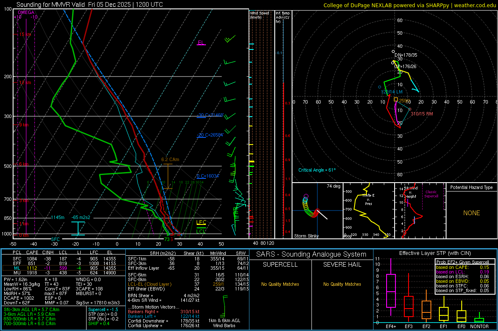Click the cyan '1145m' inflow label

coord(58,217)
